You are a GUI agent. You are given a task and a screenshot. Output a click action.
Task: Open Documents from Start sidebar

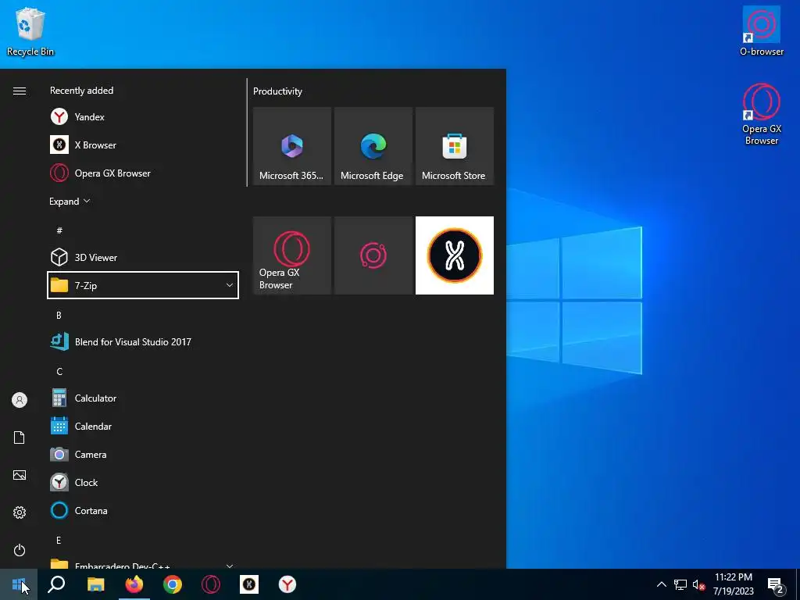[x=20, y=437]
